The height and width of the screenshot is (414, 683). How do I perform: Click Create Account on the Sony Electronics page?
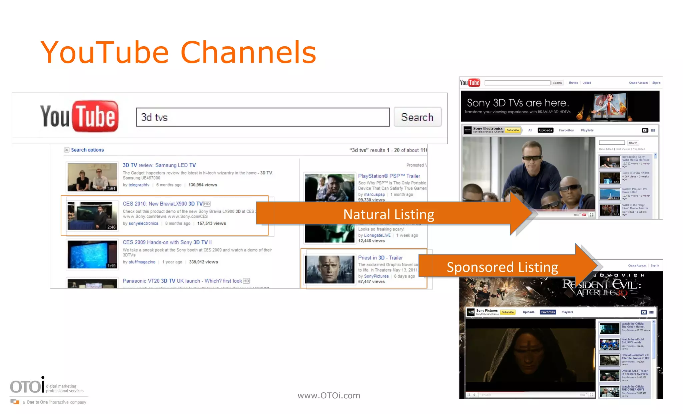638,83
